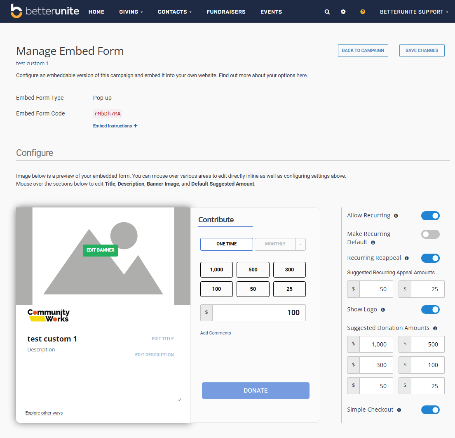Enable the Make Recurring Default toggle

tap(430, 234)
